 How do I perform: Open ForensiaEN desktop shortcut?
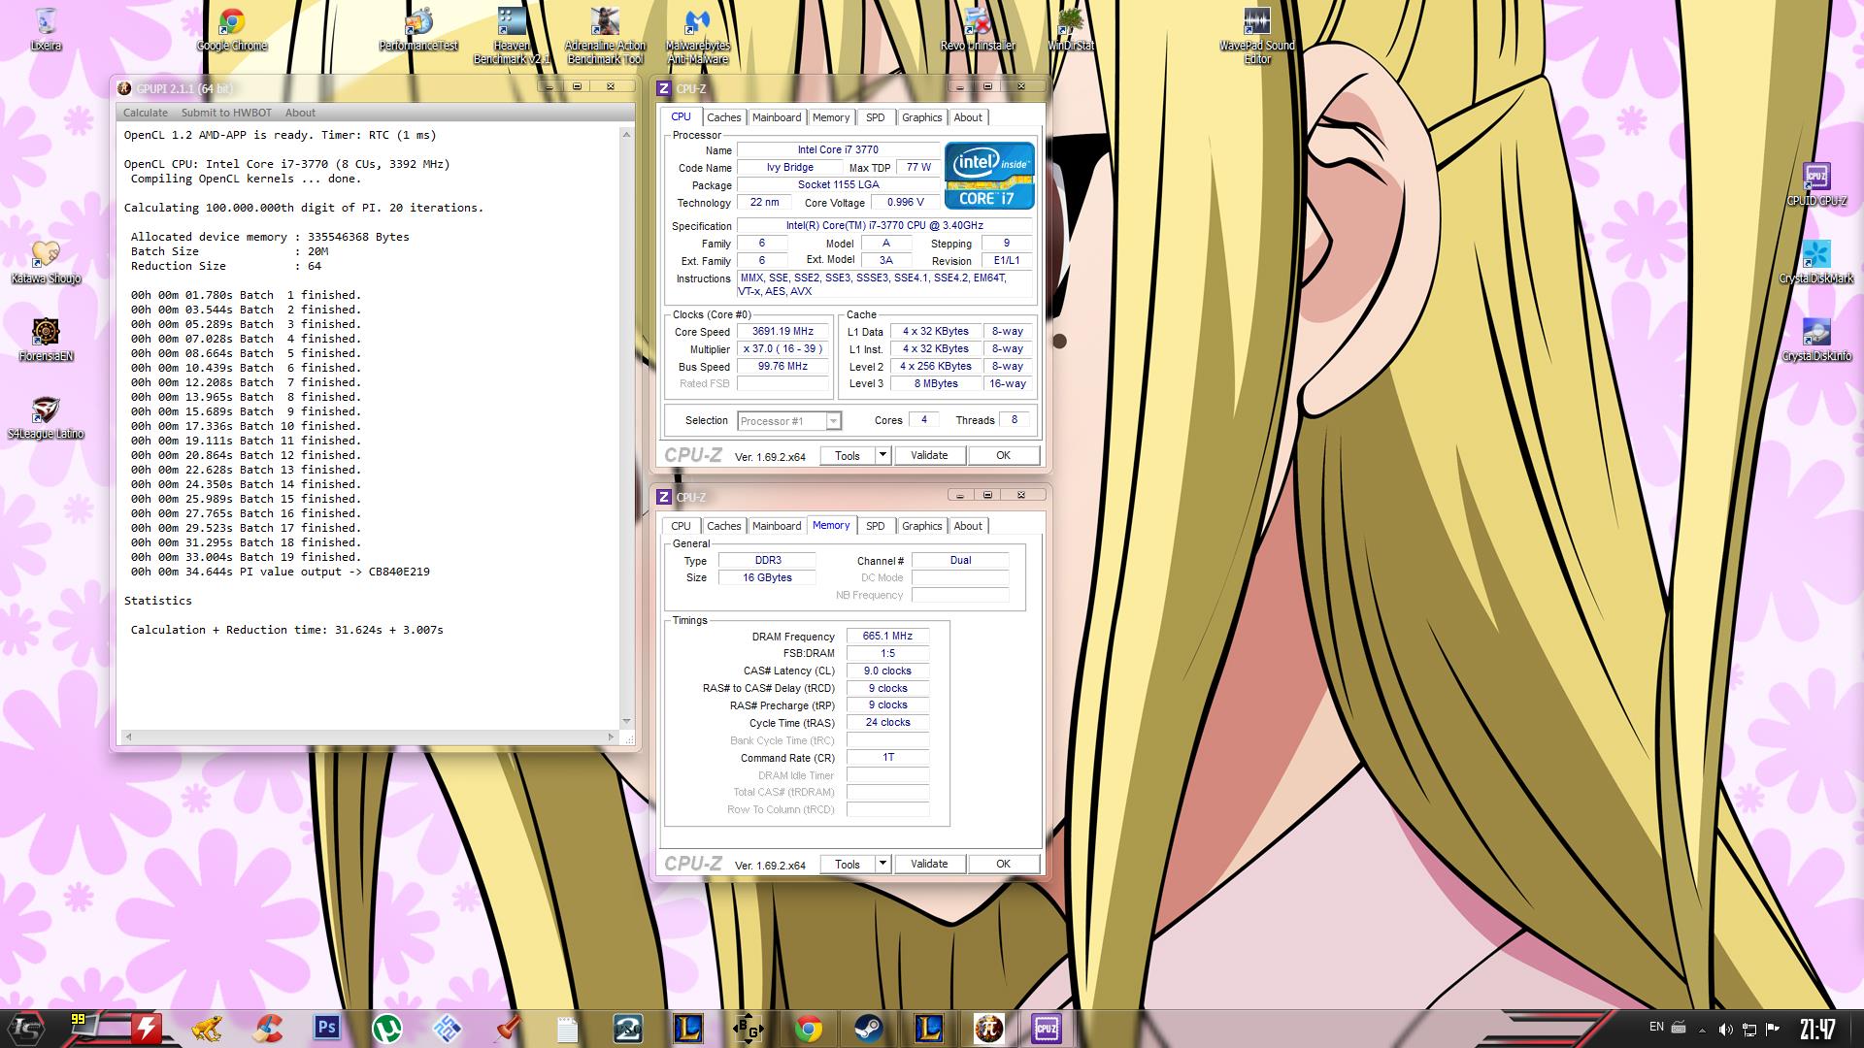coord(46,340)
